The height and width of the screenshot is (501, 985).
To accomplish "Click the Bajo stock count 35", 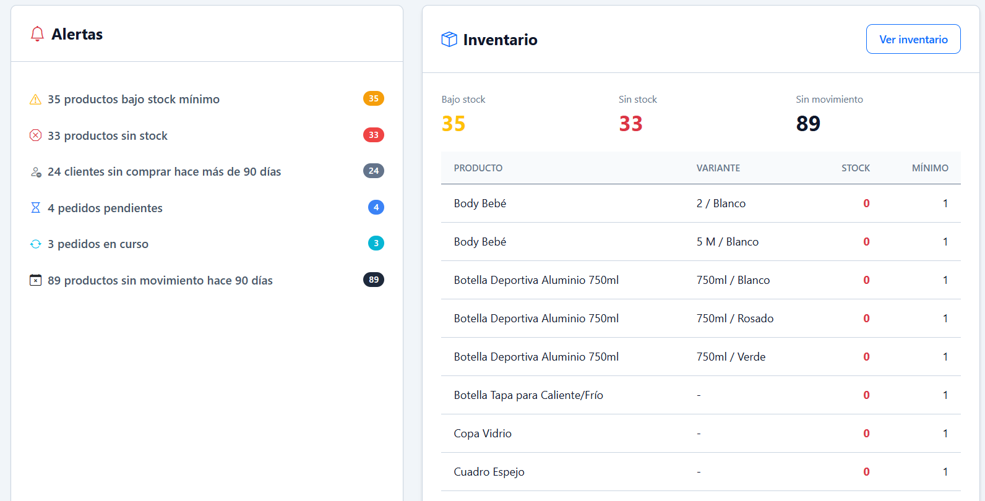I will pyautogui.click(x=454, y=124).
